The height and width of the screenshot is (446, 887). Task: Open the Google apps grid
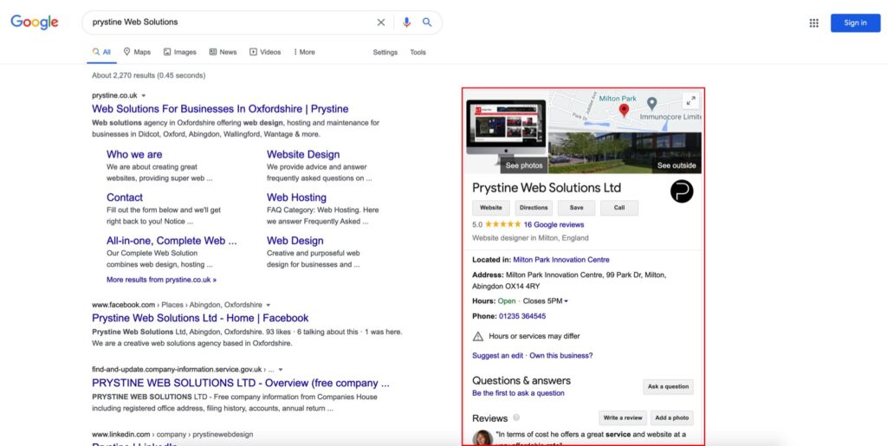click(813, 23)
